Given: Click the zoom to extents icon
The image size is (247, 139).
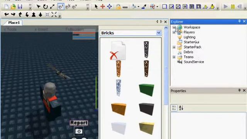Looking at the screenshot, I should click(x=54, y=15).
